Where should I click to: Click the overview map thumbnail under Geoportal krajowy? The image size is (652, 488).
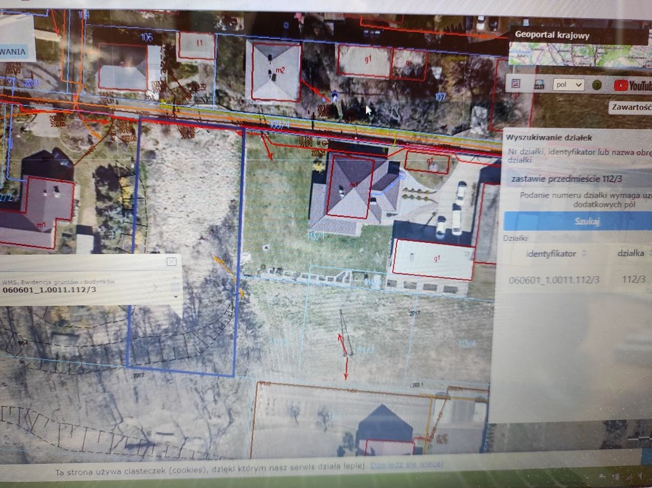click(580, 55)
